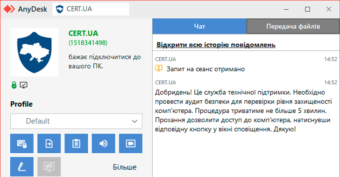Expand the Більше options
The image size is (340, 177).
pyautogui.click(x=125, y=167)
